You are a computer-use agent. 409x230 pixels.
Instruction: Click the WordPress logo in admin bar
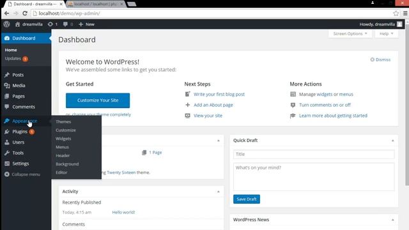pos(7,24)
